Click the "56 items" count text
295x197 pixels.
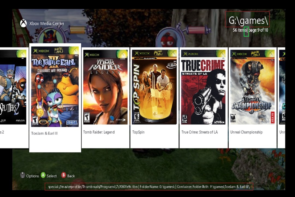[x=240, y=30]
